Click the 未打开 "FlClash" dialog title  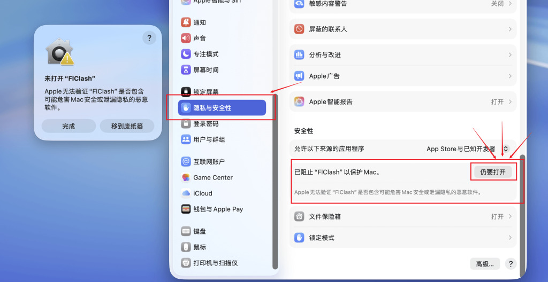pyautogui.click(x=70, y=79)
